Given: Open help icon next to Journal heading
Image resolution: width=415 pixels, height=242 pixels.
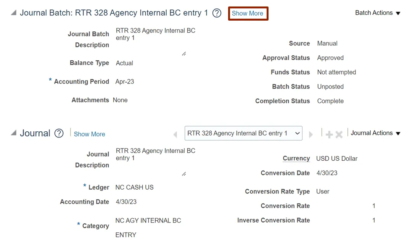Looking at the screenshot, I should pyautogui.click(x=59, y=133).
